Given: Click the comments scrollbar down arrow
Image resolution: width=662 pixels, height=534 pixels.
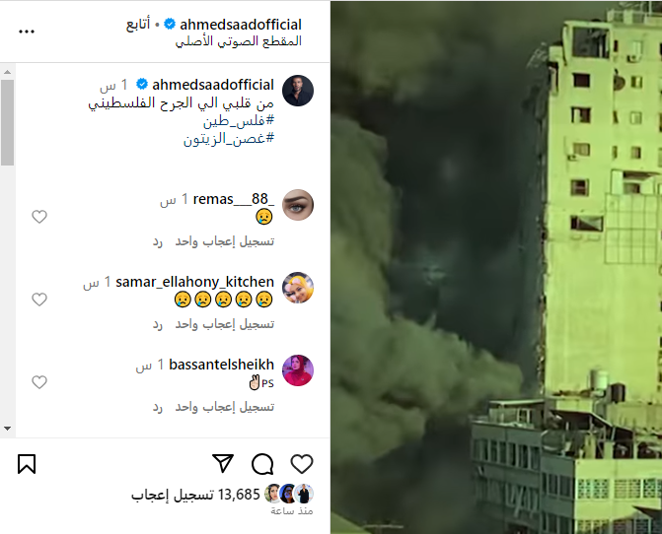Looking at the screenshot, I should (7, 429).
